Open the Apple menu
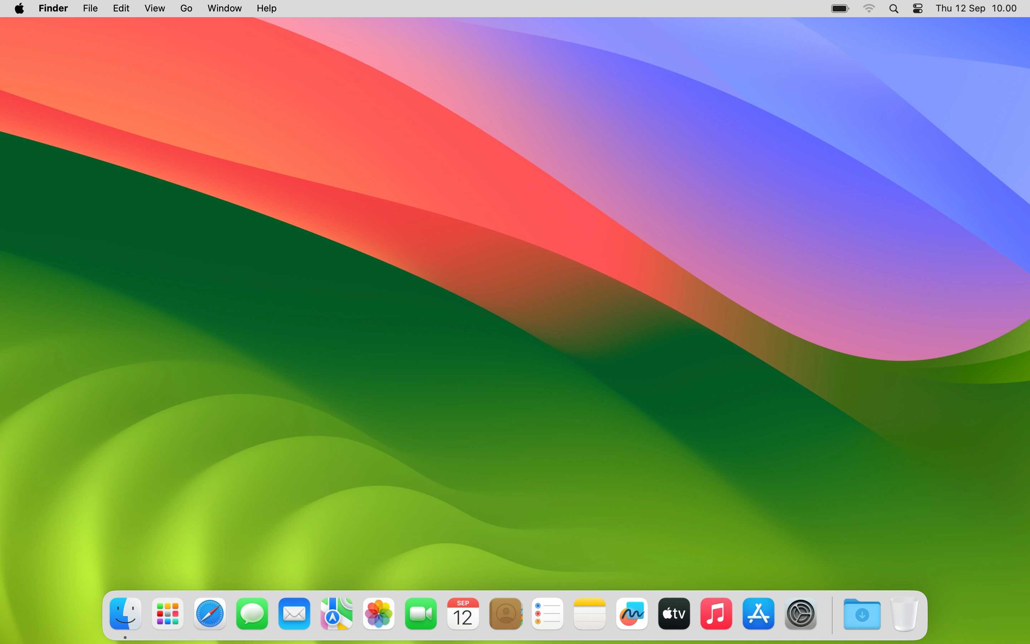Image resolution: width=1030 pixels, height=644 pixels. tap(20, 9)
